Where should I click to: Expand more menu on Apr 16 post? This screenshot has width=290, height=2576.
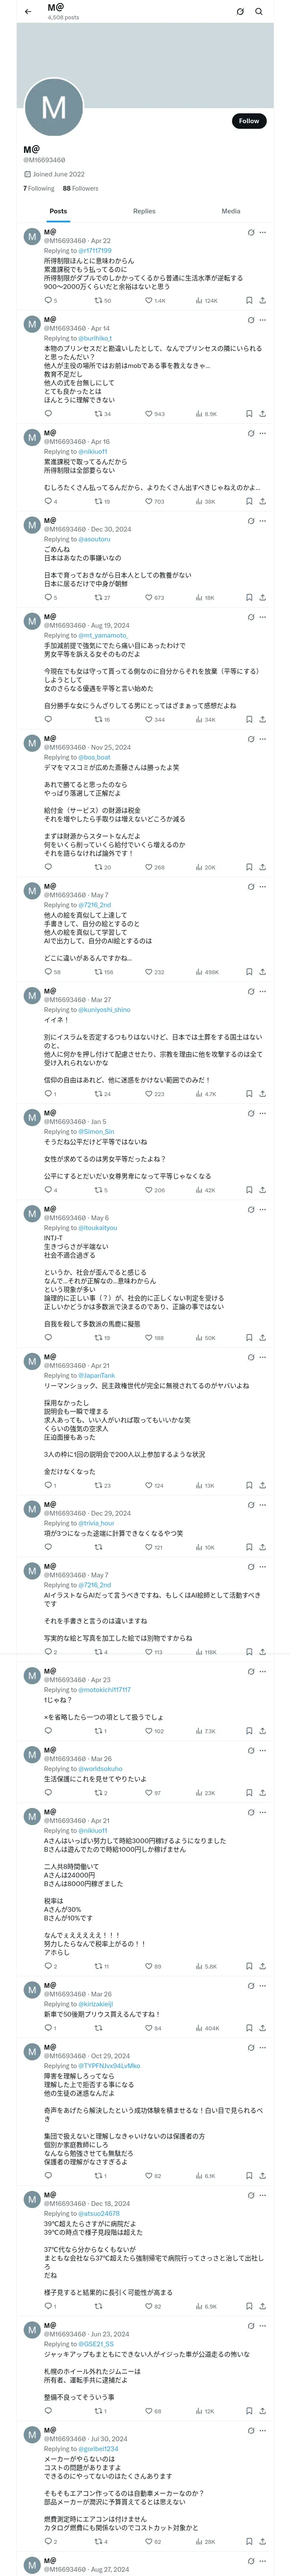pos(263,433)
